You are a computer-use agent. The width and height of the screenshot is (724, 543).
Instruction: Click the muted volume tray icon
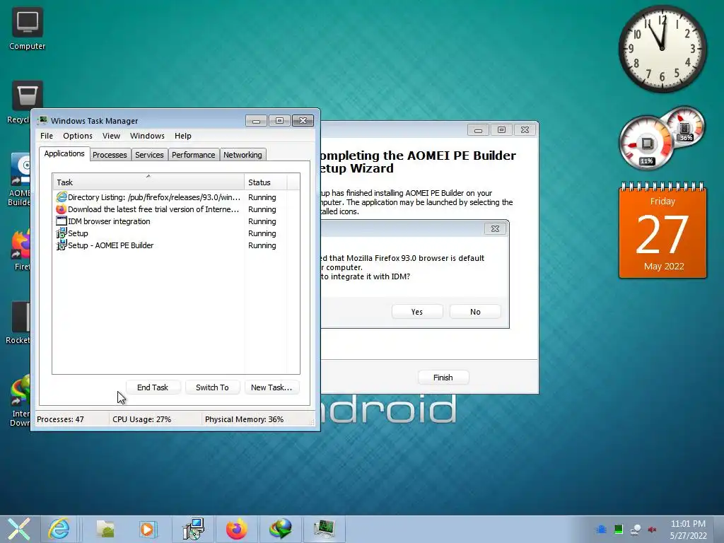pyautogui.click(x=652, y=530)
